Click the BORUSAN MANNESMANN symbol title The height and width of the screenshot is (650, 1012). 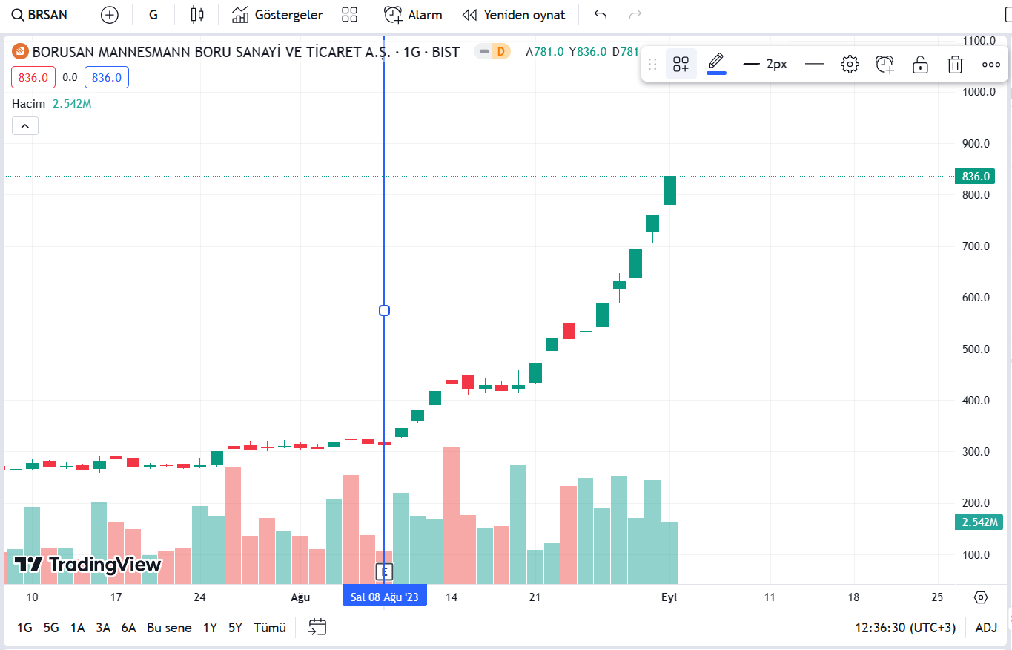(246, 52)
